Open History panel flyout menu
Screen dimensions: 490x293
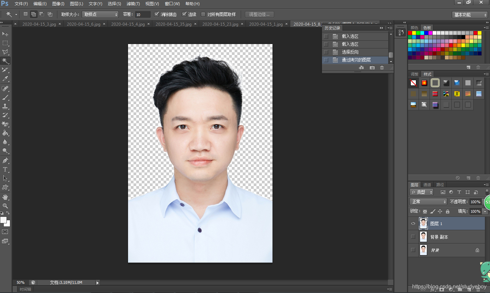click(390, 28)
